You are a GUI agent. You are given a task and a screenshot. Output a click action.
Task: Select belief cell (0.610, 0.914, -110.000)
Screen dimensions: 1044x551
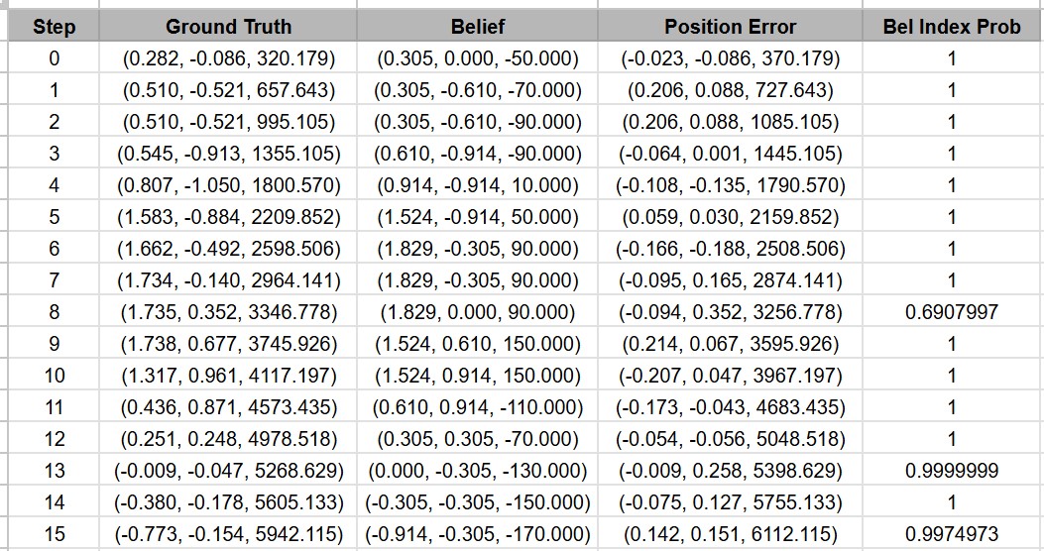tap(478, 407)
